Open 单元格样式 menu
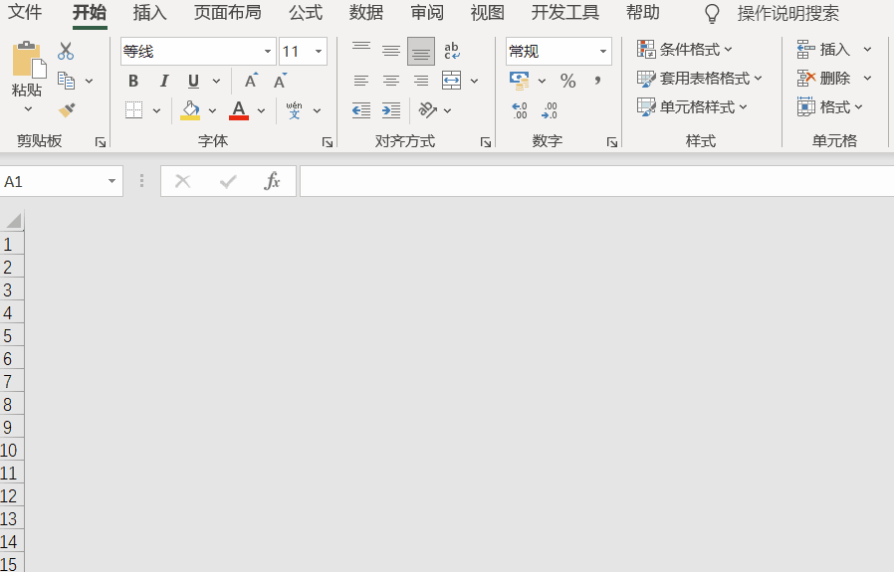894x572 pixels. 692,106
